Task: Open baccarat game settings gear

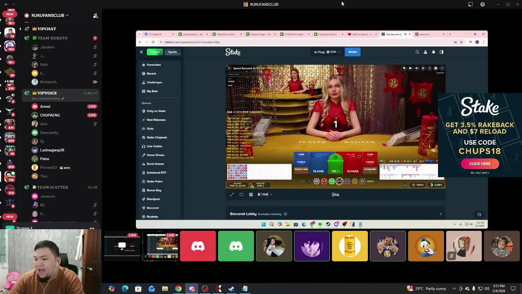Action: [423, 68]
